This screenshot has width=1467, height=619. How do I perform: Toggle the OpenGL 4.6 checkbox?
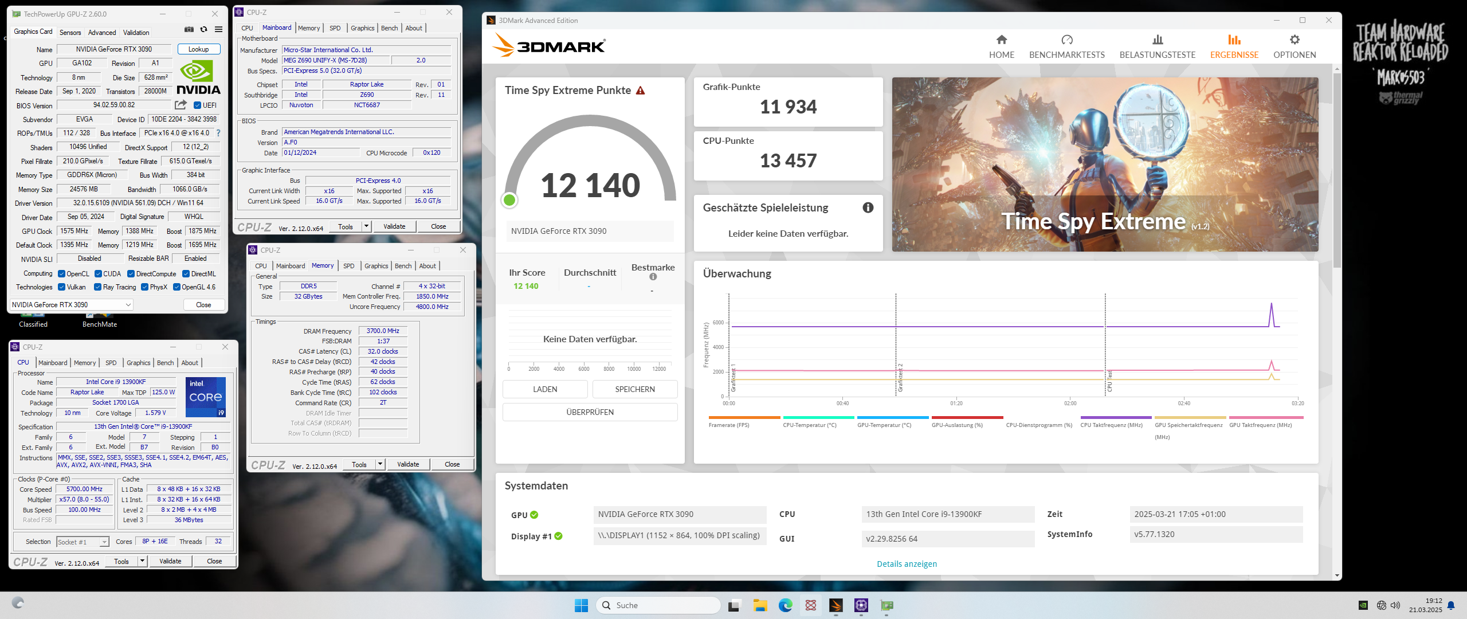[176, 287]
